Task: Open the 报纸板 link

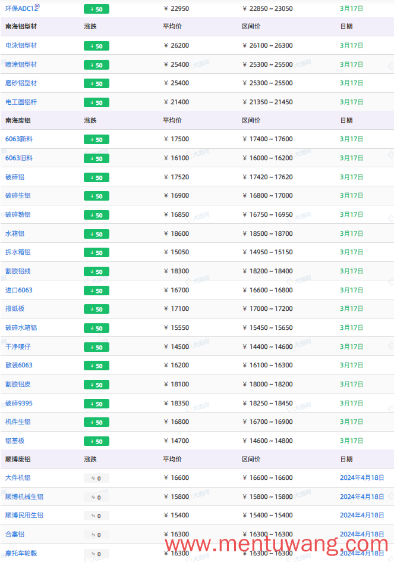Action: (15, 309)
